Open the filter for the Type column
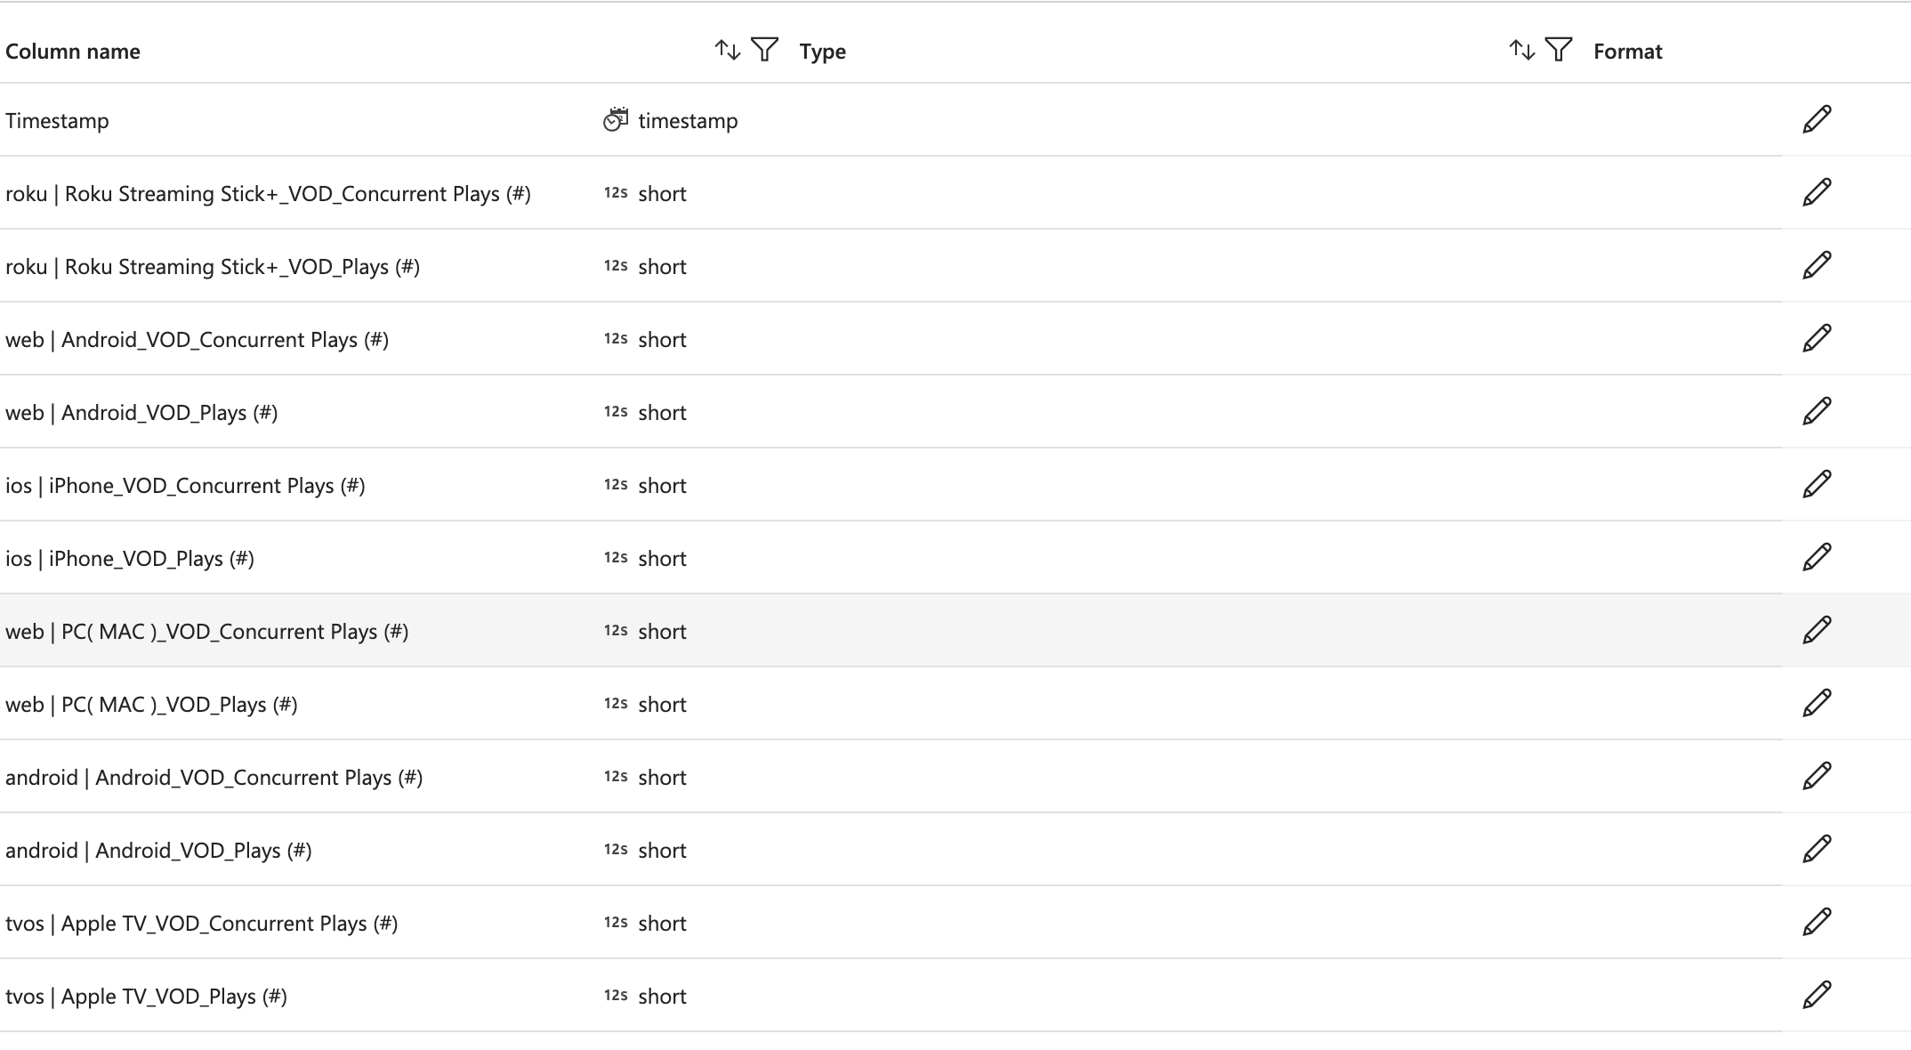The image size is (1911, 1050). coord(1559,50)
